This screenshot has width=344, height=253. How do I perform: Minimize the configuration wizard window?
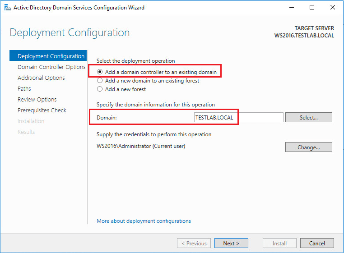click(291, 8)
